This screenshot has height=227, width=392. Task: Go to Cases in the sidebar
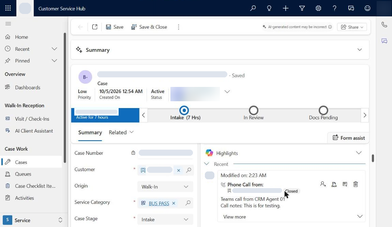pyautogui.click(x=31, y=162)
